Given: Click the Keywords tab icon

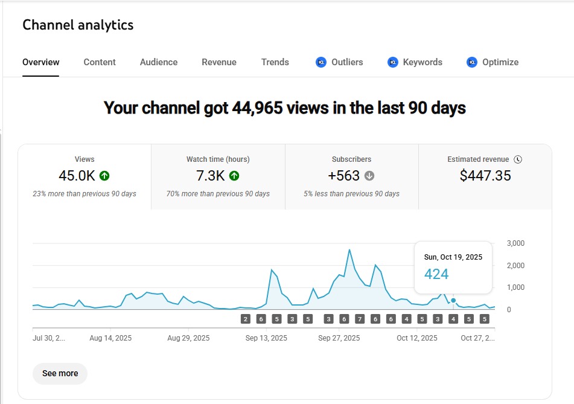Looking at the screenshot, I should point(393,62).
